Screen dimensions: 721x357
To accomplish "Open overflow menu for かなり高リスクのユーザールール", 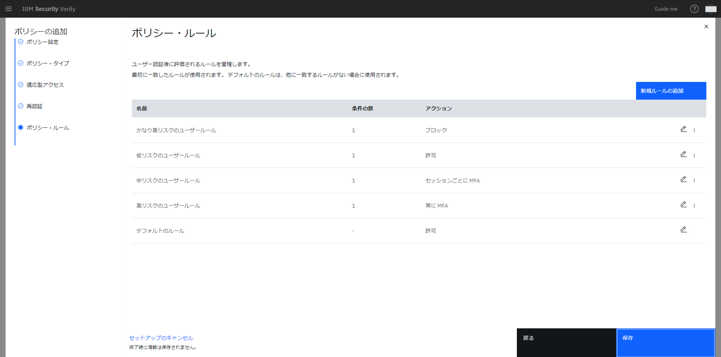I will [x=694, y=130].
